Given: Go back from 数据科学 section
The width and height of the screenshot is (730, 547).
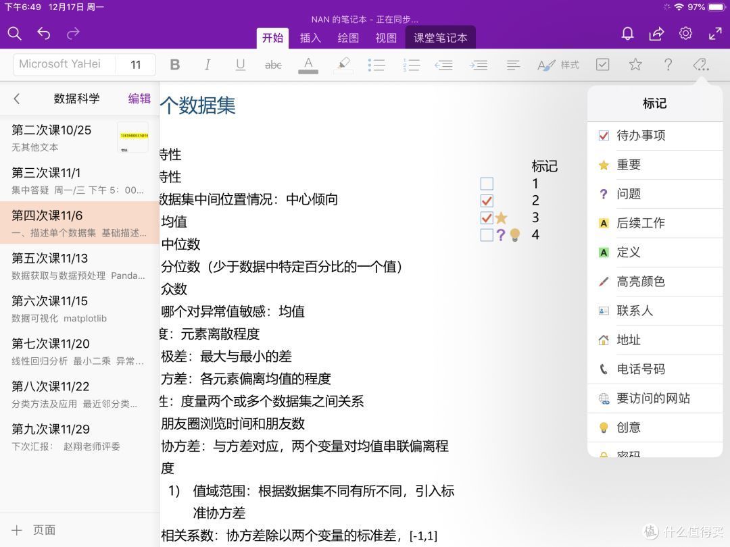Looking at the screenshot, I should coord(17,99).
